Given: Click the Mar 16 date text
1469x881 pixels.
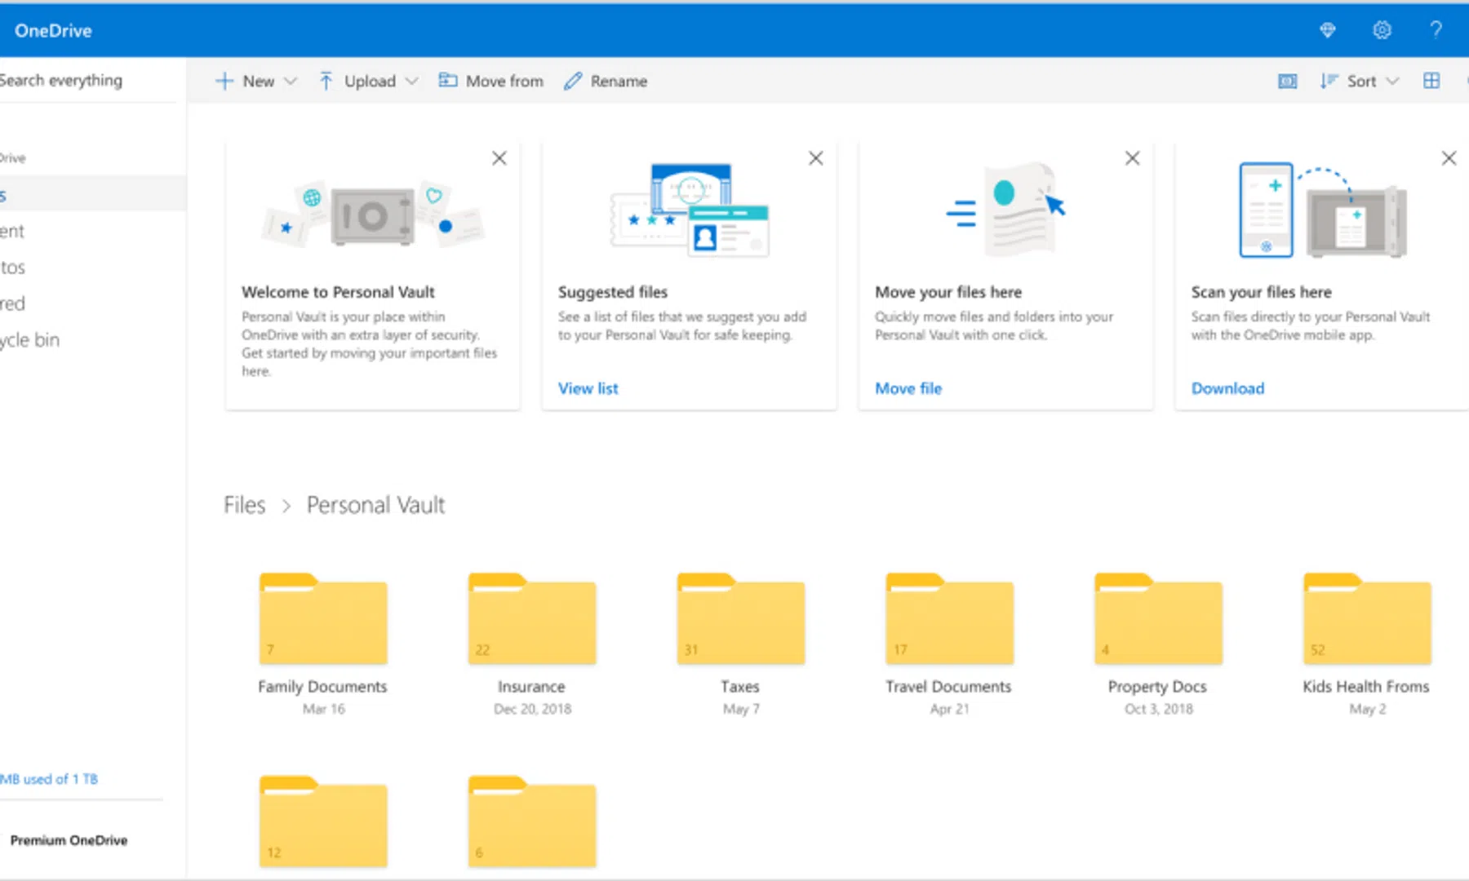Looking at the screenshot, I should 324,709.
